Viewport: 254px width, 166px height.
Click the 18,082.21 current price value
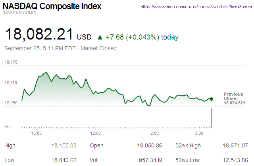tap(40, 35)
